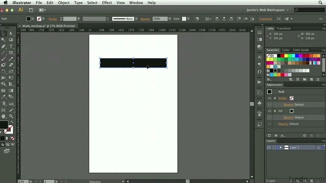
Task: Select the Line Segment tool
Action: tap(3, 52)
